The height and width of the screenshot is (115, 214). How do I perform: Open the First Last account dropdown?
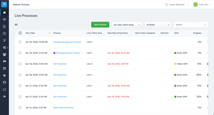tap(204, 4)
